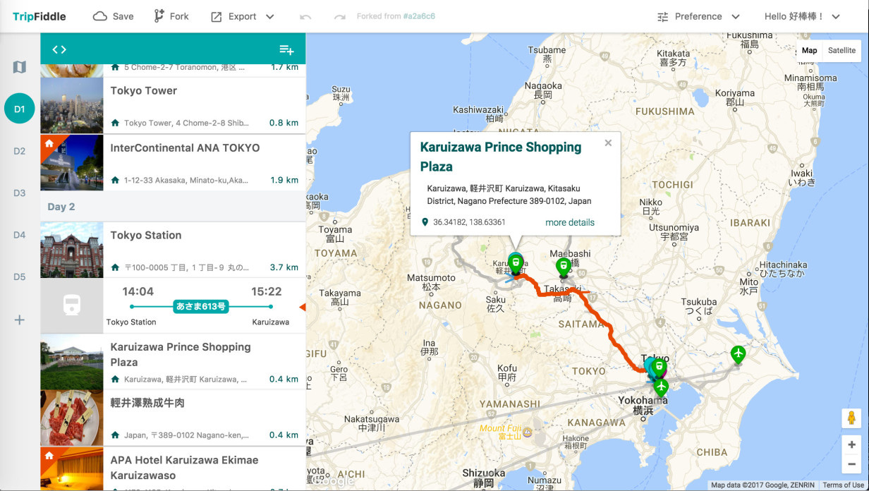Click the Save button label
This screenshot has width=869, height=491.
123,16
